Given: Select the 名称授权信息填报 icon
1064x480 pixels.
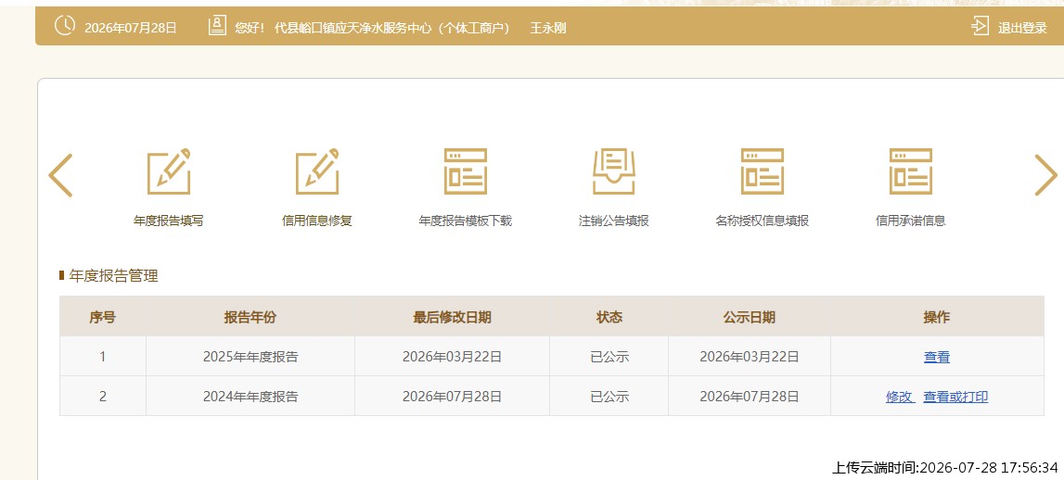Looking at the screenshot, I should coord(762,171).
